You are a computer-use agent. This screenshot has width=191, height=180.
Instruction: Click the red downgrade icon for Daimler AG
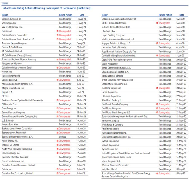coord(58,31)
